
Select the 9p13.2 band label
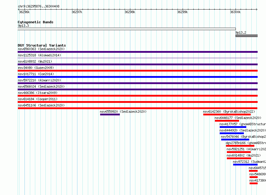coord(241,32)
